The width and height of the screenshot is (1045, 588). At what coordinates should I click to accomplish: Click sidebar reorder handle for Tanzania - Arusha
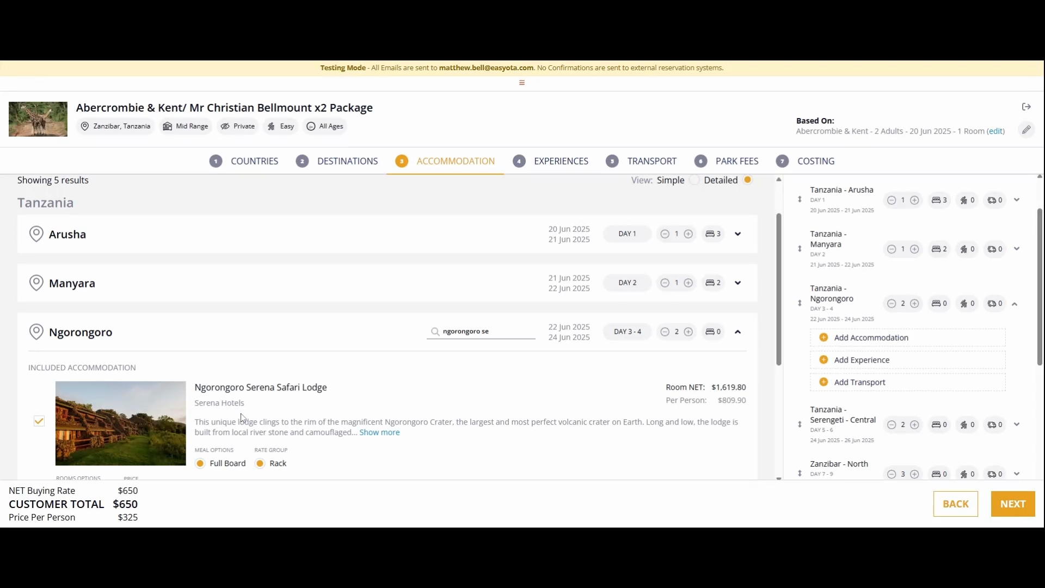coord(800,199)
